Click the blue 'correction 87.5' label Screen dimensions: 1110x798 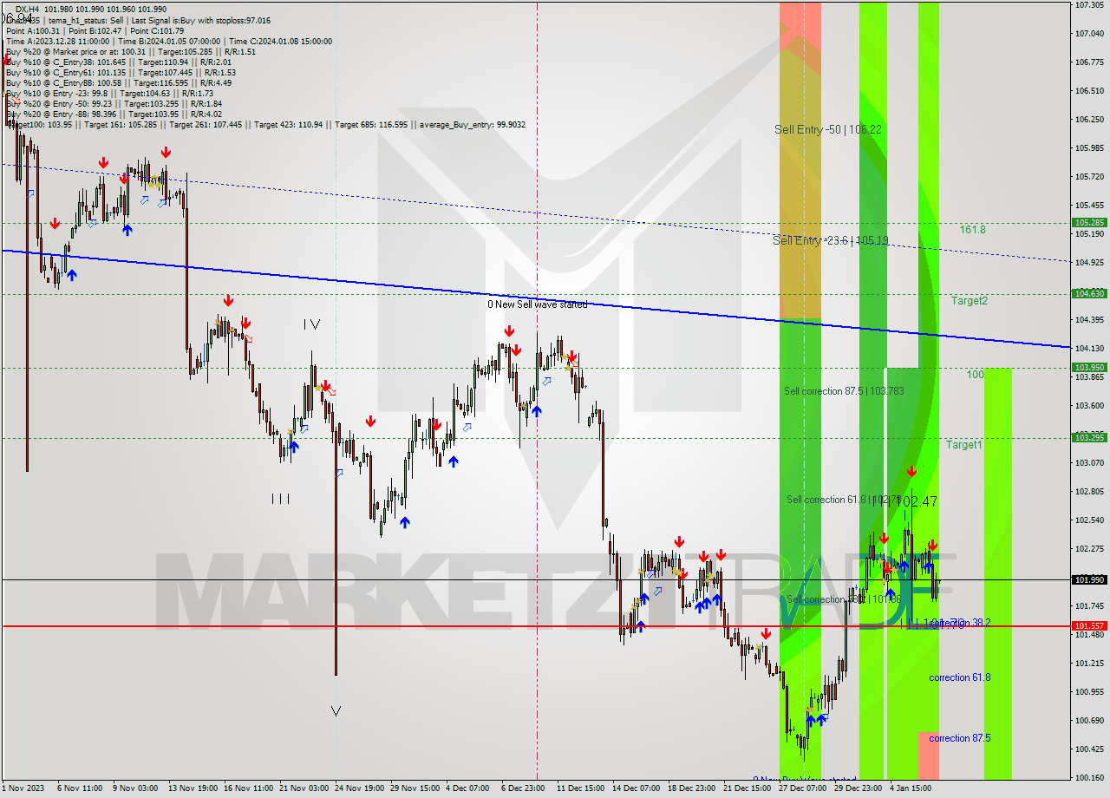point(959,738)
